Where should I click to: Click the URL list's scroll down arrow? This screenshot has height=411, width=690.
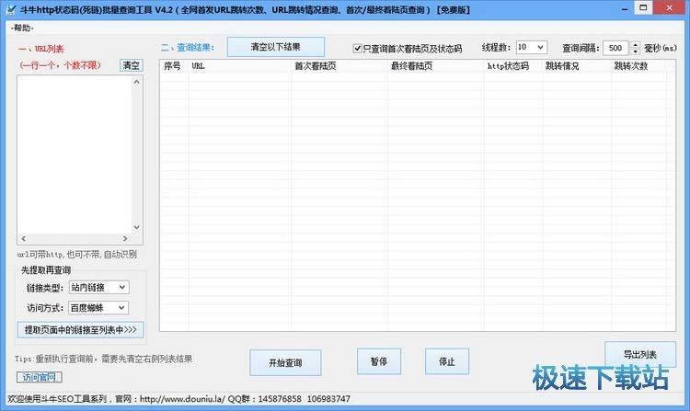tap(137, 227)
